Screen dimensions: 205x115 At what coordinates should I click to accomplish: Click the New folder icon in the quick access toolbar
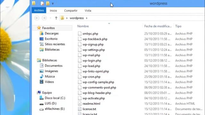point(48,4)
